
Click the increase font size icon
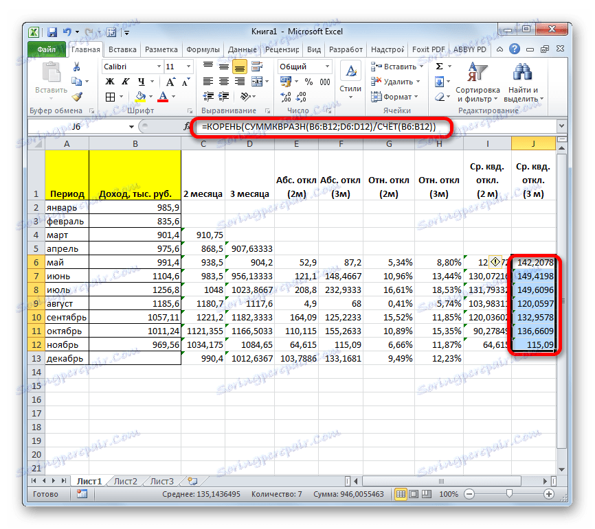pyautogui.click(x=171, y=80)
